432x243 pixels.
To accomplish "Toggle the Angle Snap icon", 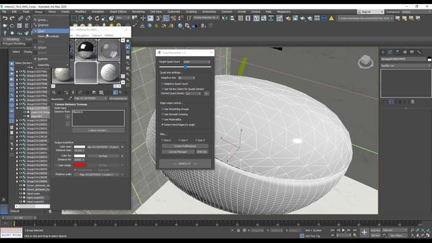I will [x=166, y=18].
